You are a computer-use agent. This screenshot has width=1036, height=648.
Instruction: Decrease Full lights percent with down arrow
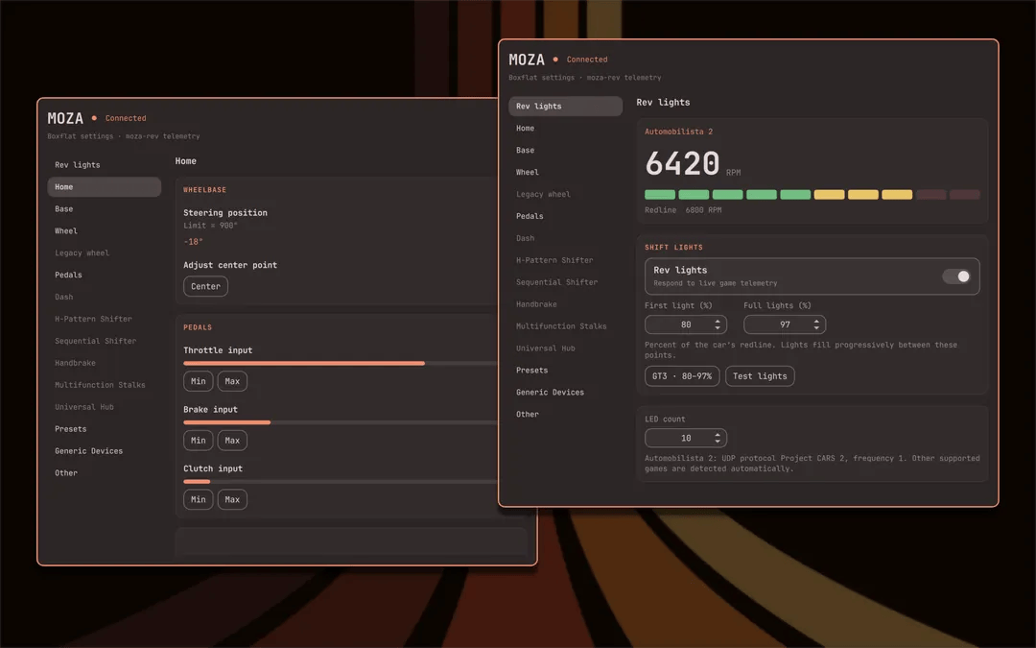pos(816,328)
